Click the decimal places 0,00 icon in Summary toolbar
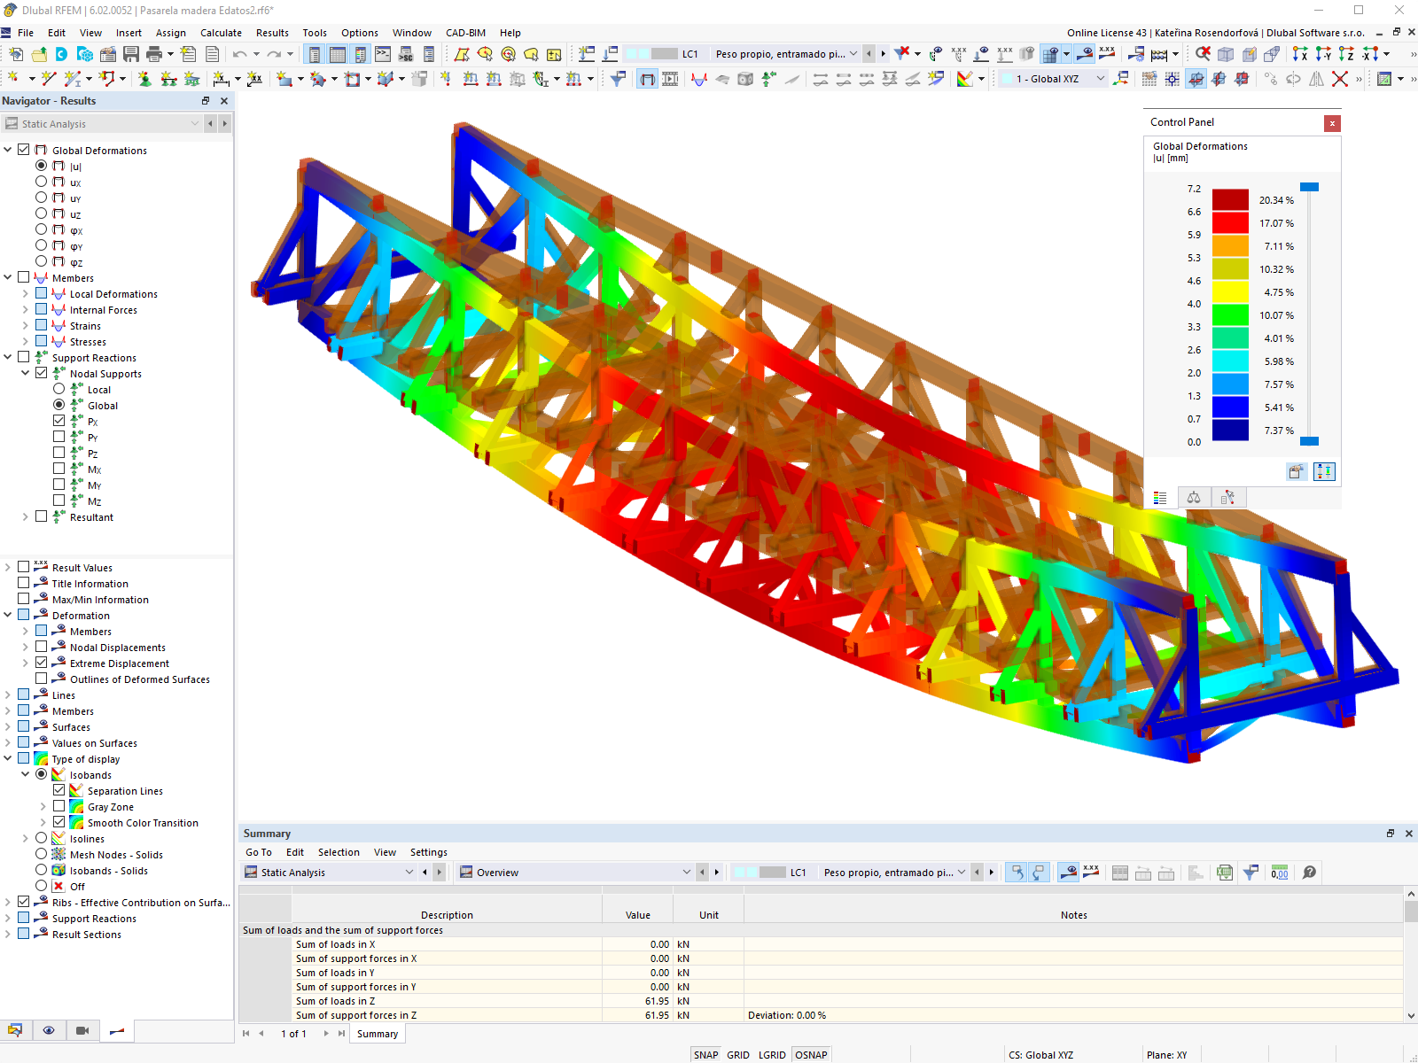The height and width of the screenshot is (1063, 1418). (x=1280, y=873)
